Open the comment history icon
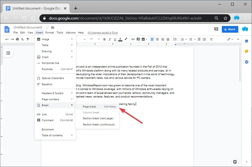 [x=216, y=29]
